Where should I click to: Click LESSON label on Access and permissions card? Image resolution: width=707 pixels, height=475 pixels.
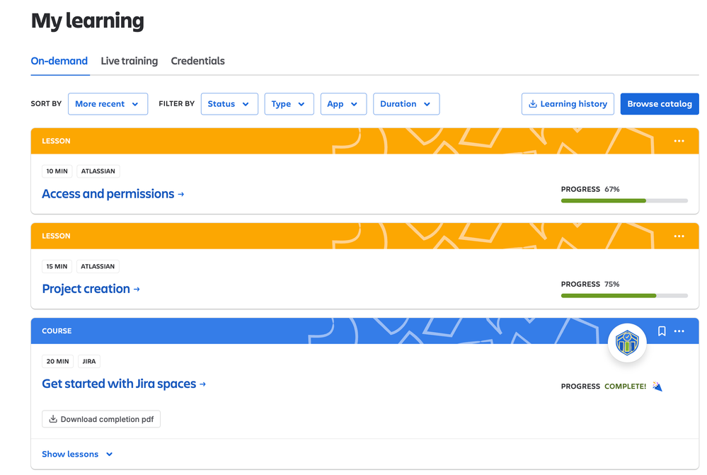[56, 141]
